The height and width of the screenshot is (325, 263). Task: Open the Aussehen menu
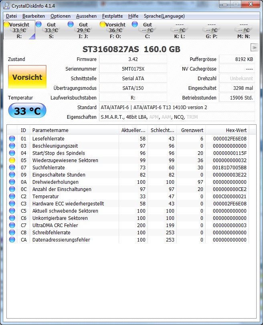[x=86, y=16]
